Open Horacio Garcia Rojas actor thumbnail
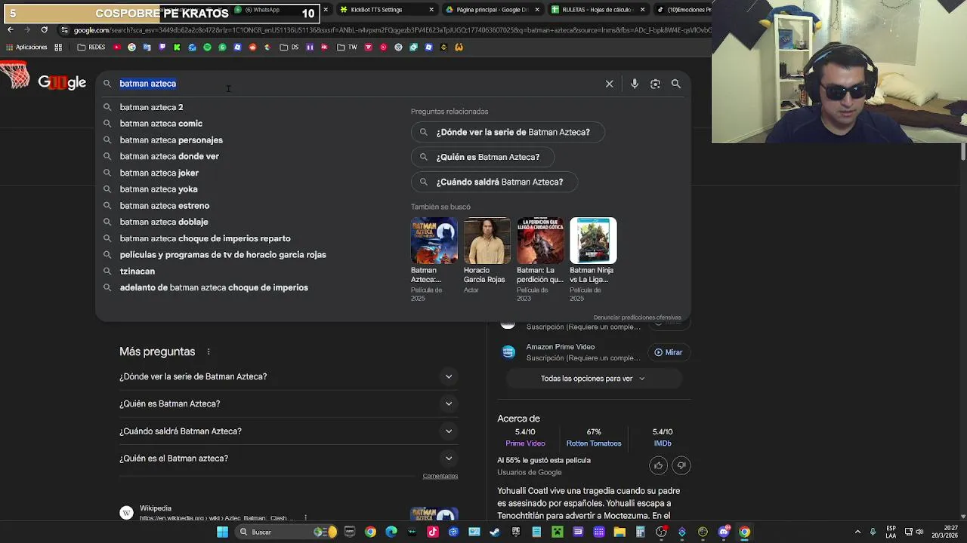The width and height of the screenshot is (967, 543). pos(487,241)
